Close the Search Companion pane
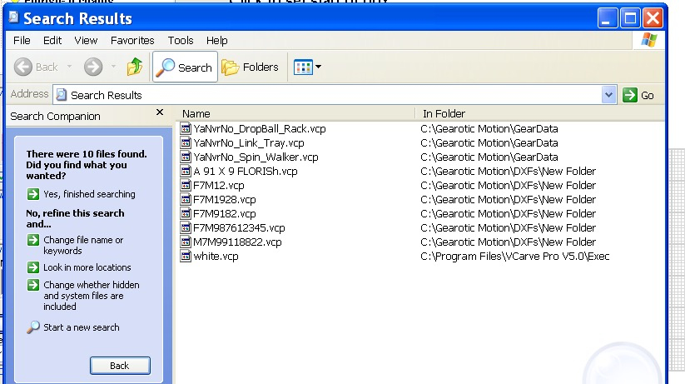This screenshot has width=685, height=384. 160,112
